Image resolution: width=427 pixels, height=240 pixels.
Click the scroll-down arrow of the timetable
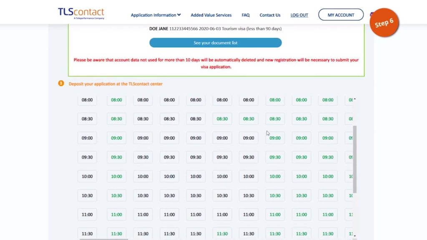click(x=355, y=236)
